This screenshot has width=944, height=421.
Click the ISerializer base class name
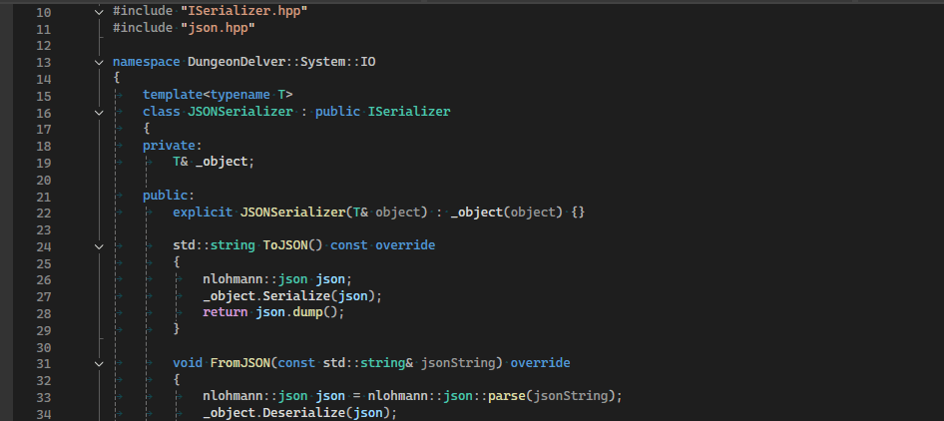coord(409,112)
